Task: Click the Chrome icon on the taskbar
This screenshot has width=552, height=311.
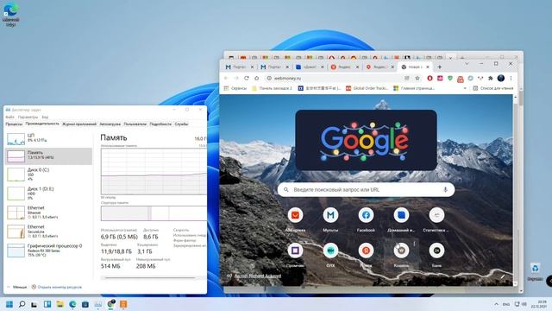Action: (x=111, y=304)
